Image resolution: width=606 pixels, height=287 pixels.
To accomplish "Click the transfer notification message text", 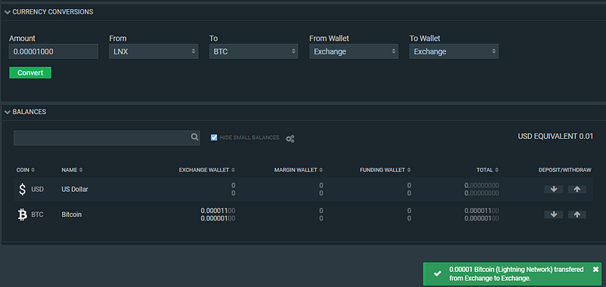I will [x=517, y=273].
